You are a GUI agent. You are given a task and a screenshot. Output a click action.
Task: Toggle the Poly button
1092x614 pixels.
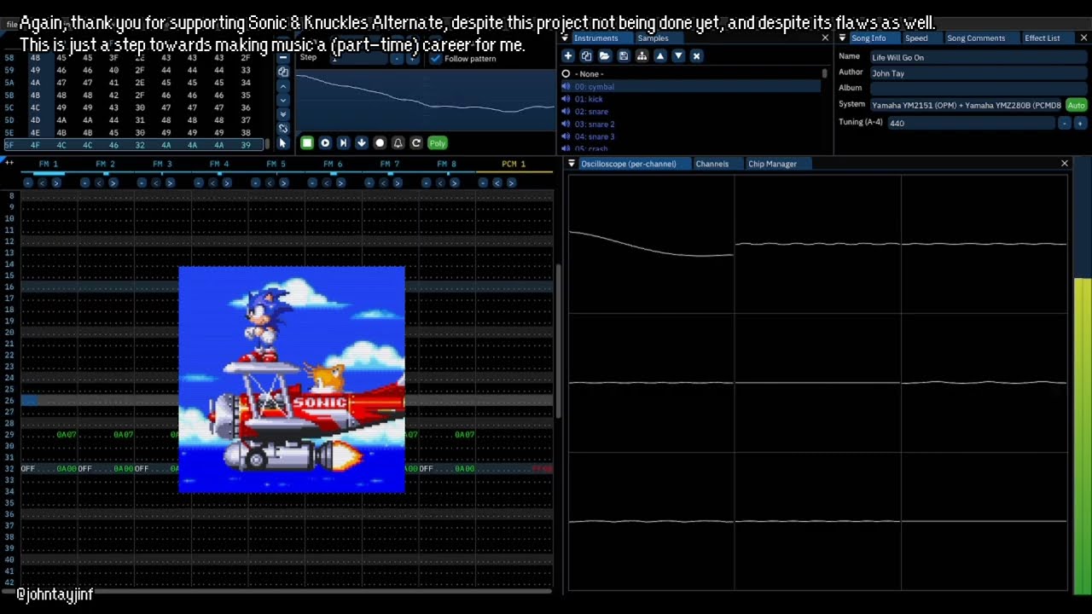coord(438,143)
